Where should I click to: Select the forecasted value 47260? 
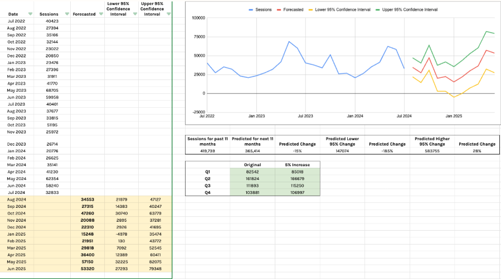(x=87, y=213)
